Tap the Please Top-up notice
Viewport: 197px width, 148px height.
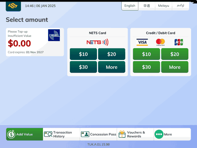point(18,32)
